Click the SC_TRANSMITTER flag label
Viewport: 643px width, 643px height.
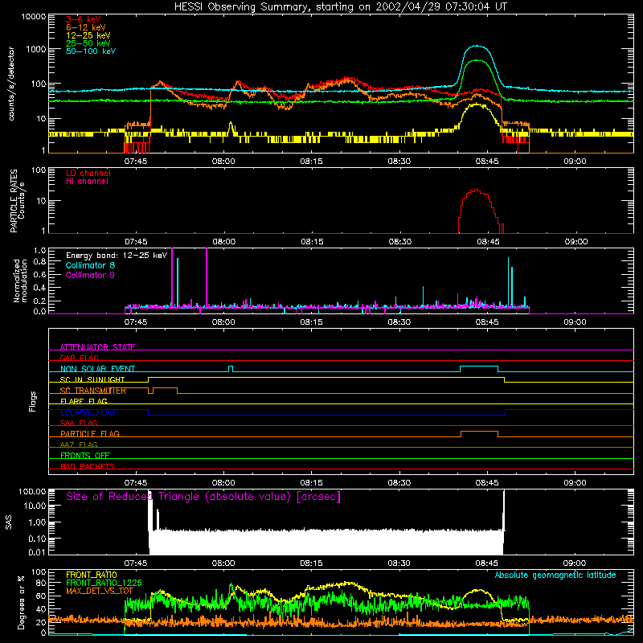(x=93, y=391)
